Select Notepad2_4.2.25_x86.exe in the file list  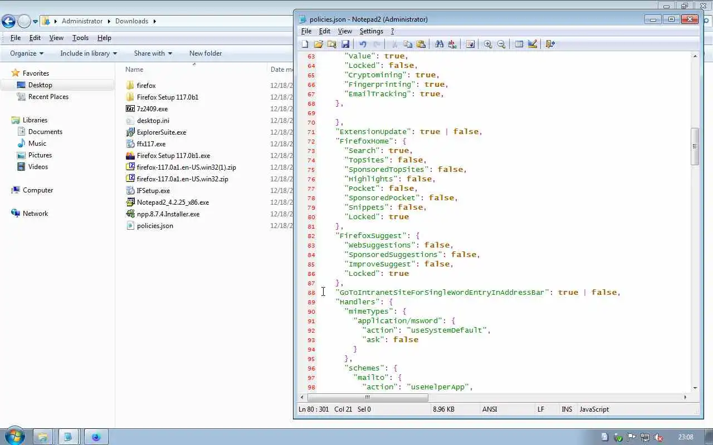coord(173,202)
